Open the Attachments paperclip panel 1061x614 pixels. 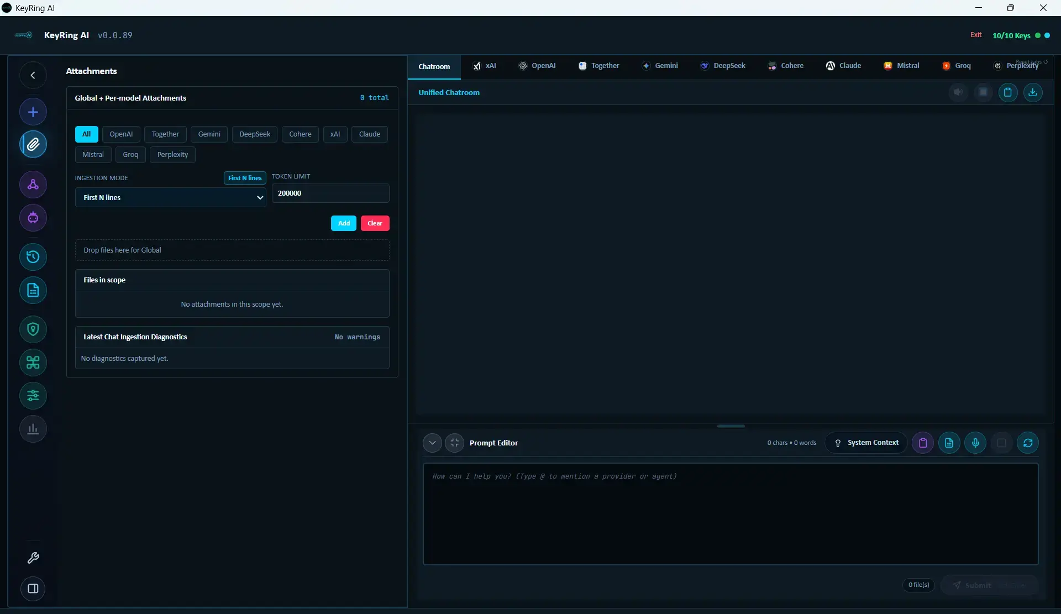pos(33,144)
